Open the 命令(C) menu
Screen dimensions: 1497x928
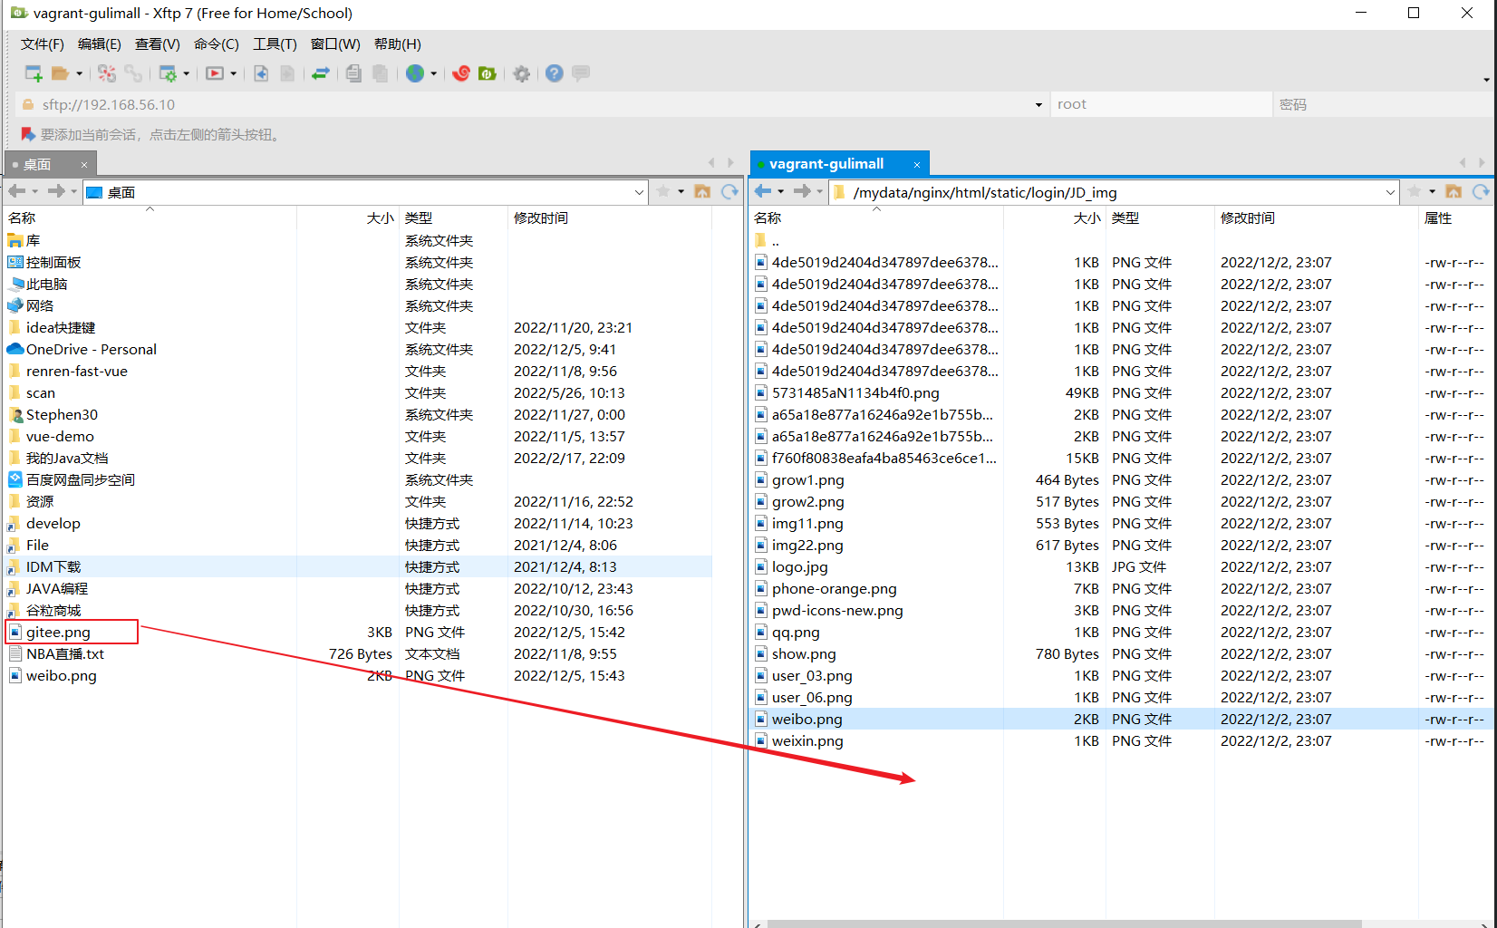[217, 44]
